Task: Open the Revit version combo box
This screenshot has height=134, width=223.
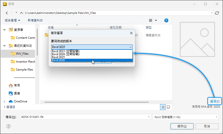Action: 92,47
